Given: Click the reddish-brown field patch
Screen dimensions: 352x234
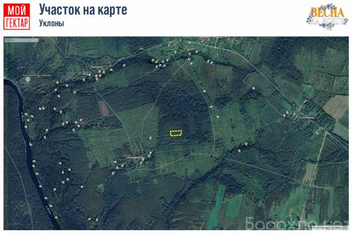Looking at the screenshot, I should click(x=103, y=108).
